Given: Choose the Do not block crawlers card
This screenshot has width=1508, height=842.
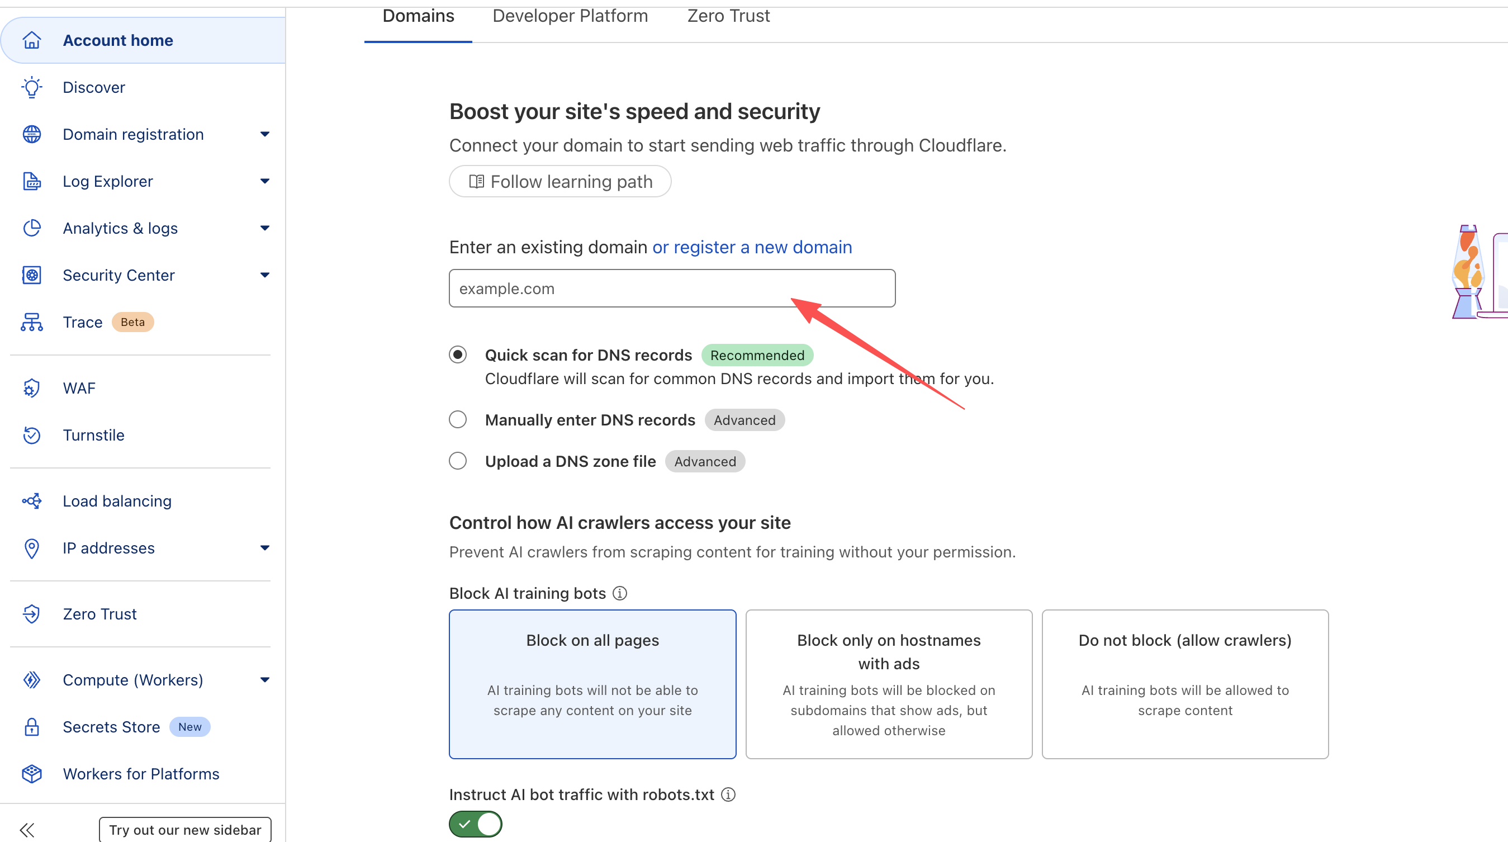Looking at the screenshot, I should point(1185,684).
